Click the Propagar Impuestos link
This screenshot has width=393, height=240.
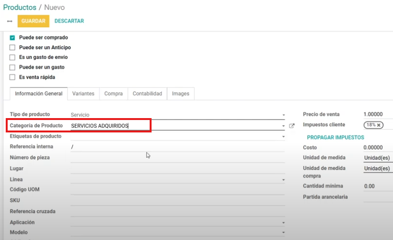tap(335, 137)
